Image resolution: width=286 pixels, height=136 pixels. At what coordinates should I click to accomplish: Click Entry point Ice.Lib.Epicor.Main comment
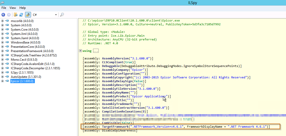pyautogui.click(x=113, y=36)
